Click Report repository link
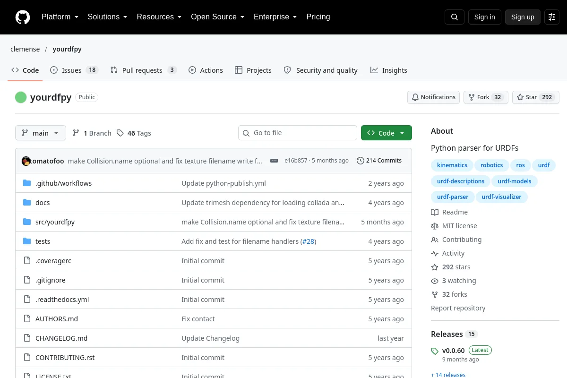This screenshot has width=567, height=378. point(458,308)
